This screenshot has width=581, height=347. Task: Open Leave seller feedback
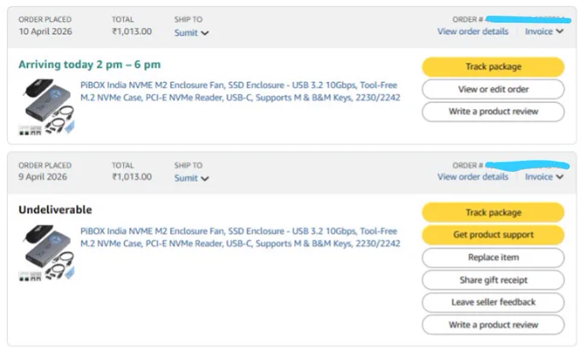pos(493,303)
